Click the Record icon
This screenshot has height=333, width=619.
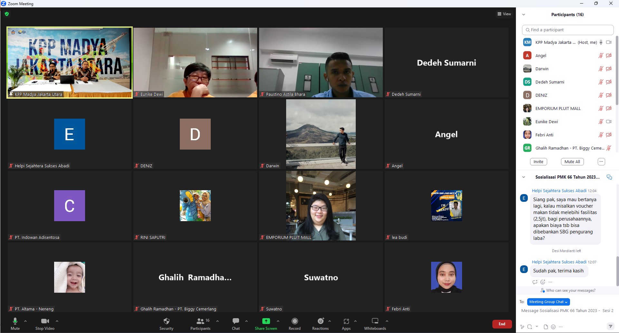(x=295, y=323)
